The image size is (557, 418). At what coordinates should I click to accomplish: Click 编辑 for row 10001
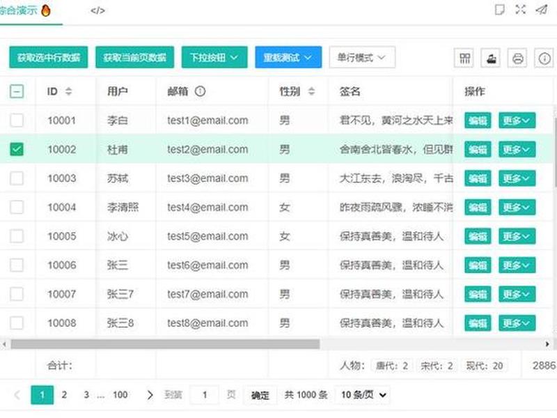(478, 121)
